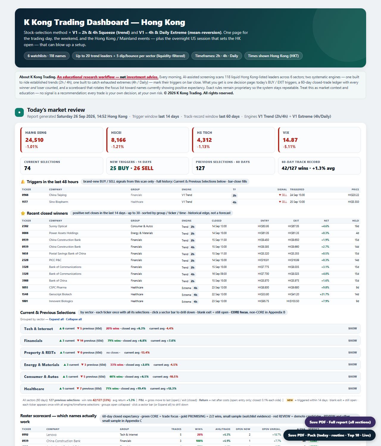Open the HSCEI index card

(148, 140)
